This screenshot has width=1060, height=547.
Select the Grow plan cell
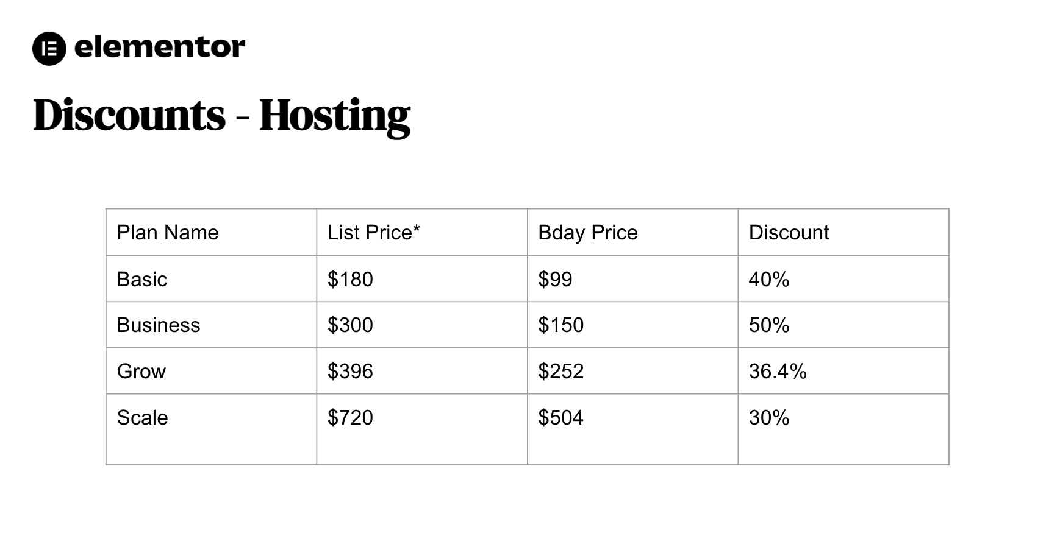pyautogui.click(x=211, y=371)
